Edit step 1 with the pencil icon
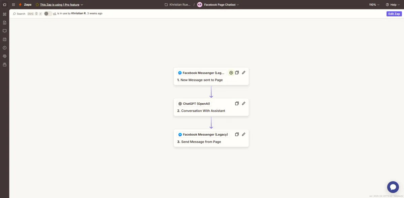This screenshot has width=404, height=198. pyautogui.click(x=244, y=72)
